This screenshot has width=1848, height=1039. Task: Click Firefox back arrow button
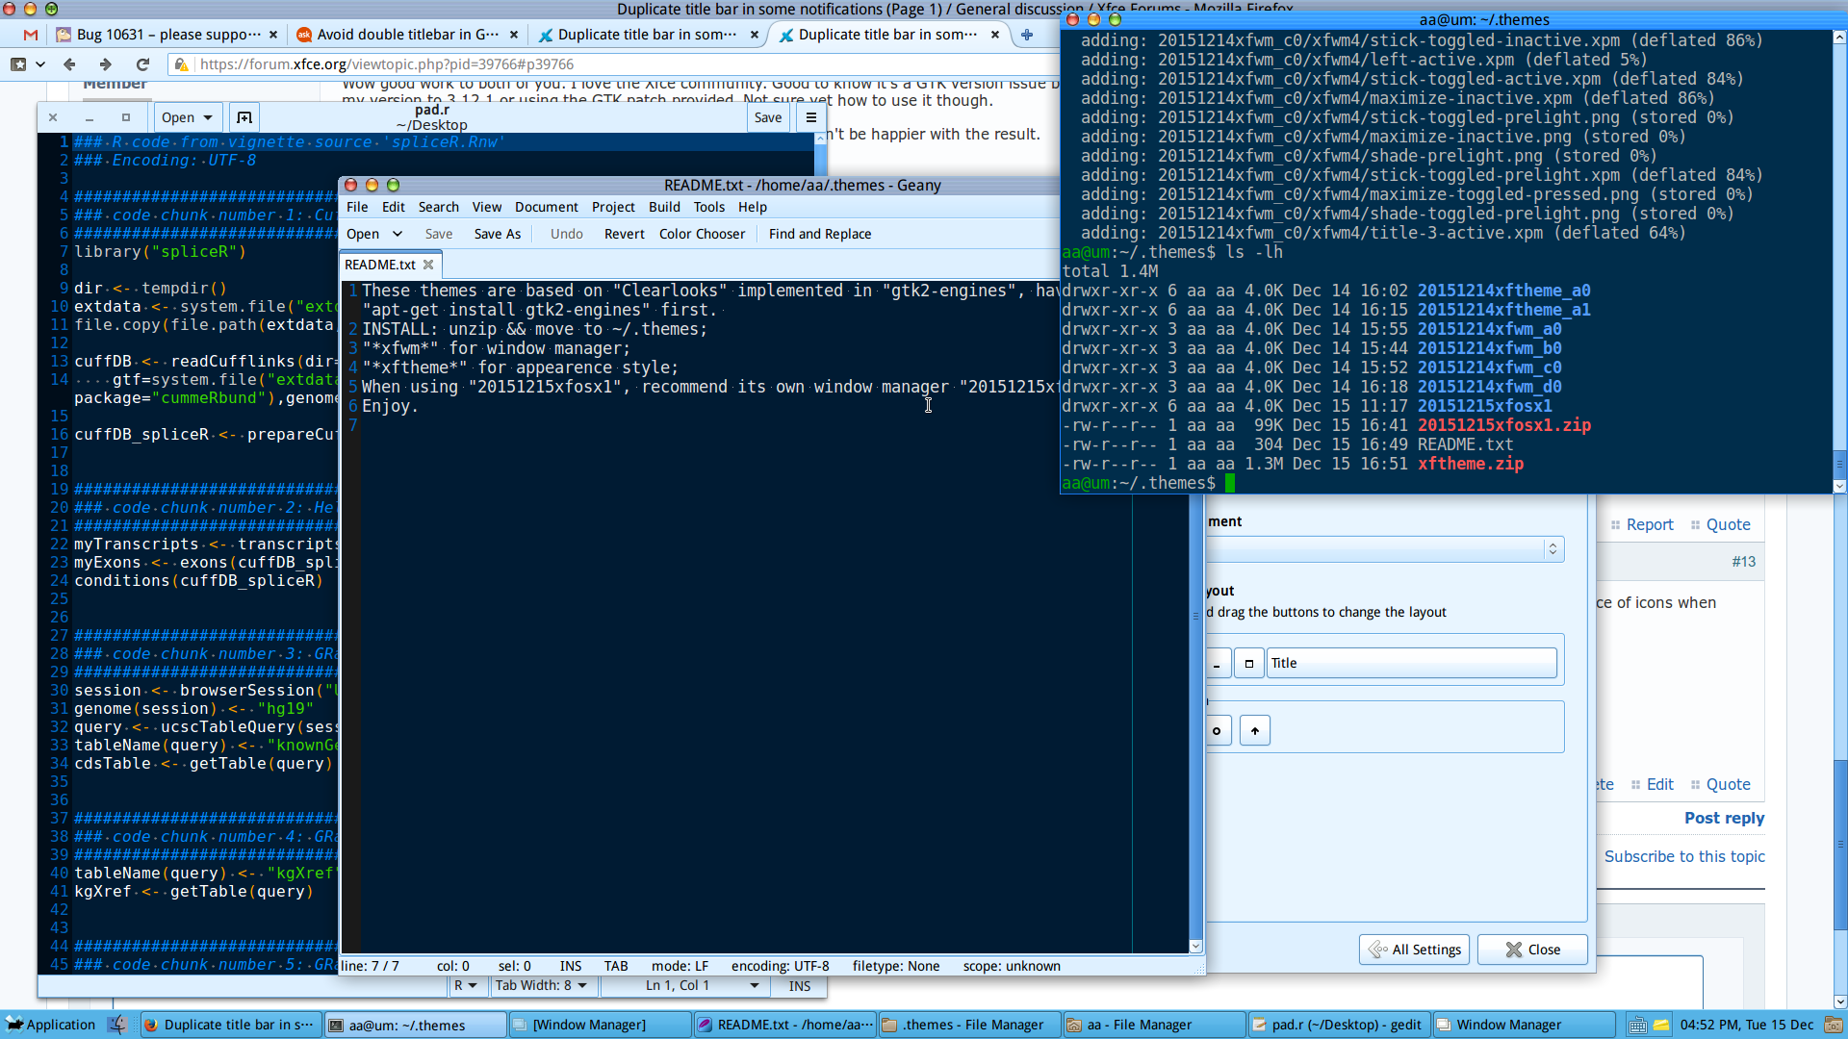coord(69,64)
